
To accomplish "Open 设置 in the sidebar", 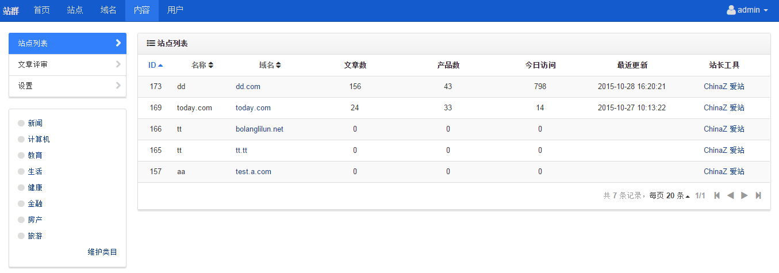I will (x=68, y=86).
